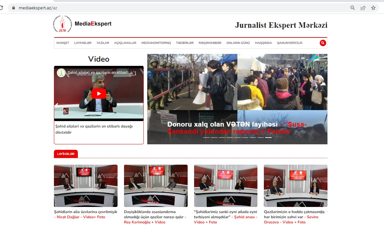The height and width of the screenshot is (226, 384).
Task: Go to the HAQQINDA page
Action: 263,42
